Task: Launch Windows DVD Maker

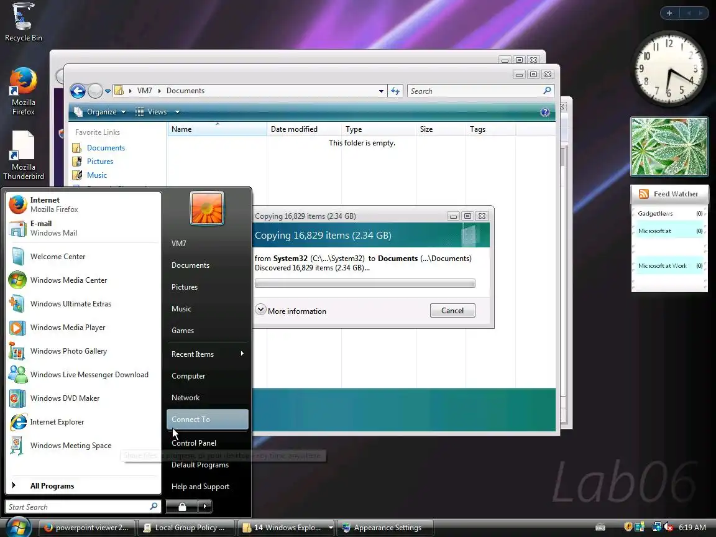Action: click(x=83, y=398)
